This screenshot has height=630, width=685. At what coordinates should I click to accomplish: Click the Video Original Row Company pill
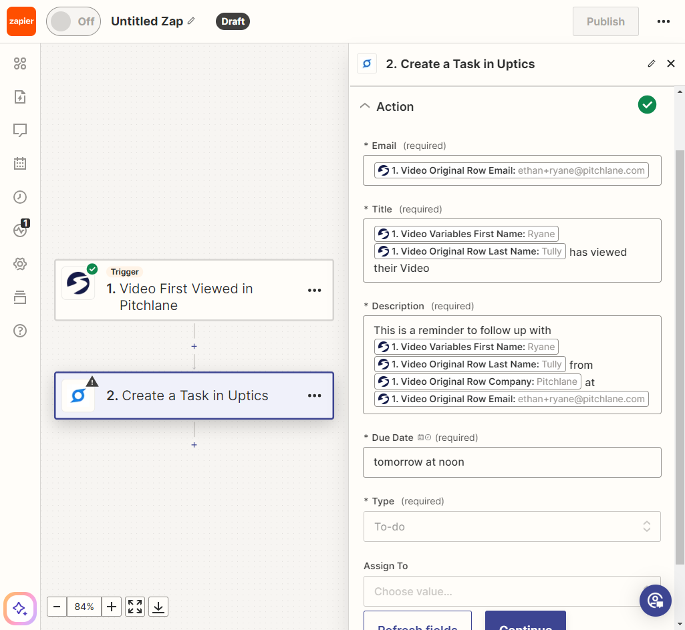pyautogui.click(x=477, y=381)
